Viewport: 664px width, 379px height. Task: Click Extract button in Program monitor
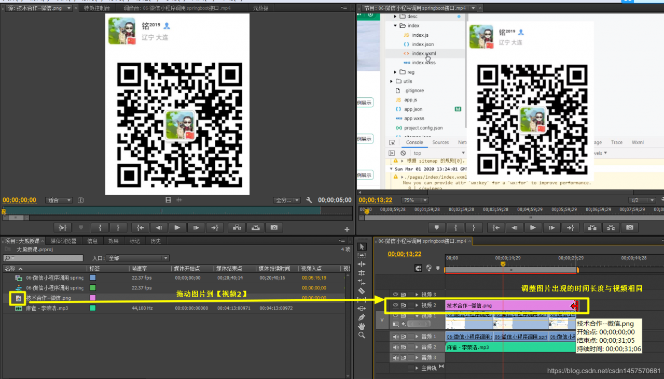click(611, 227)
